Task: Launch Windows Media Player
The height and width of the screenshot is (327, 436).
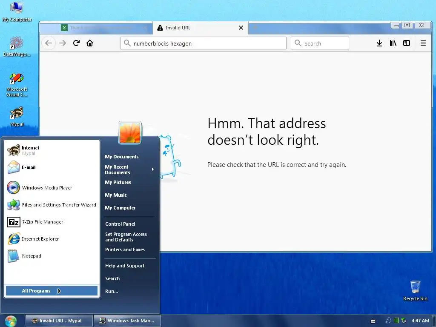Action: coord(52,188)
